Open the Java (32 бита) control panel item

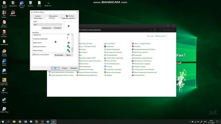click(x=110, y=44)
